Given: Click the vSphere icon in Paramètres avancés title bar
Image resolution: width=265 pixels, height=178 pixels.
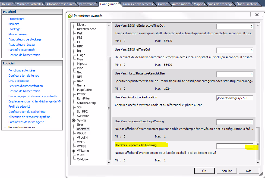Looking at the screenshot, I should point(71,16).
